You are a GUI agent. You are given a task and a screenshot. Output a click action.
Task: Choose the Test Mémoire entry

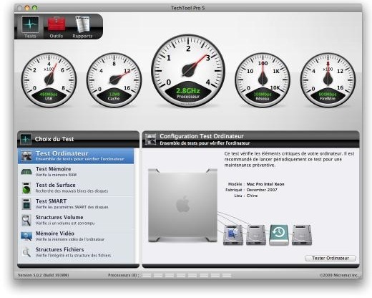77,172
